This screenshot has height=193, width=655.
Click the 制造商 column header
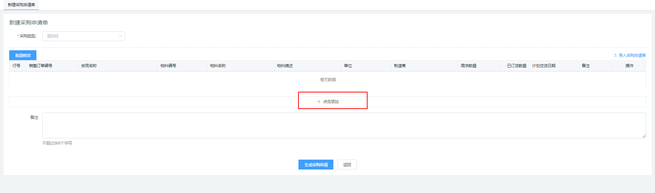tap(400, 66)
